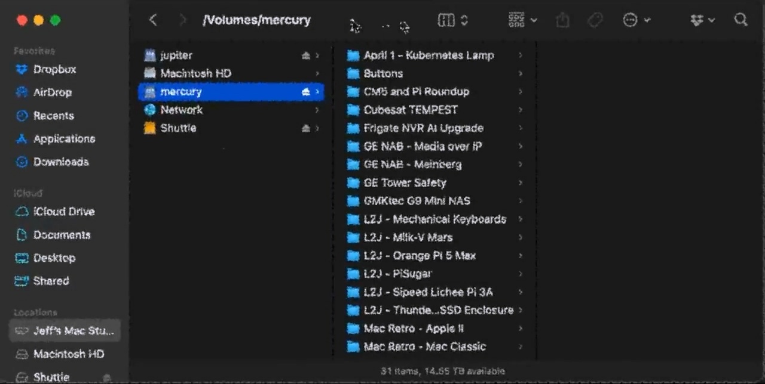Image resolution: width=765 pixels, height=384 pixels.
Task: Eject the Shuttle volume in column list
Action: (x=306, y=128)
